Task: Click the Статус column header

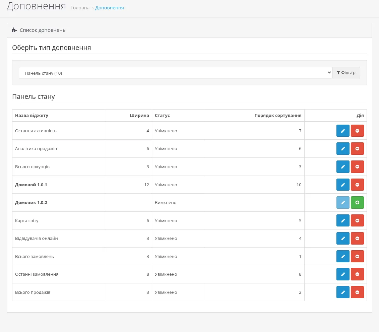Action: coord(162,116)
